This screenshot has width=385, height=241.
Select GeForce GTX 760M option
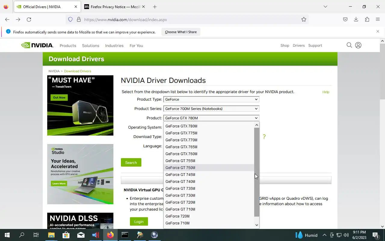click(209, 154)
